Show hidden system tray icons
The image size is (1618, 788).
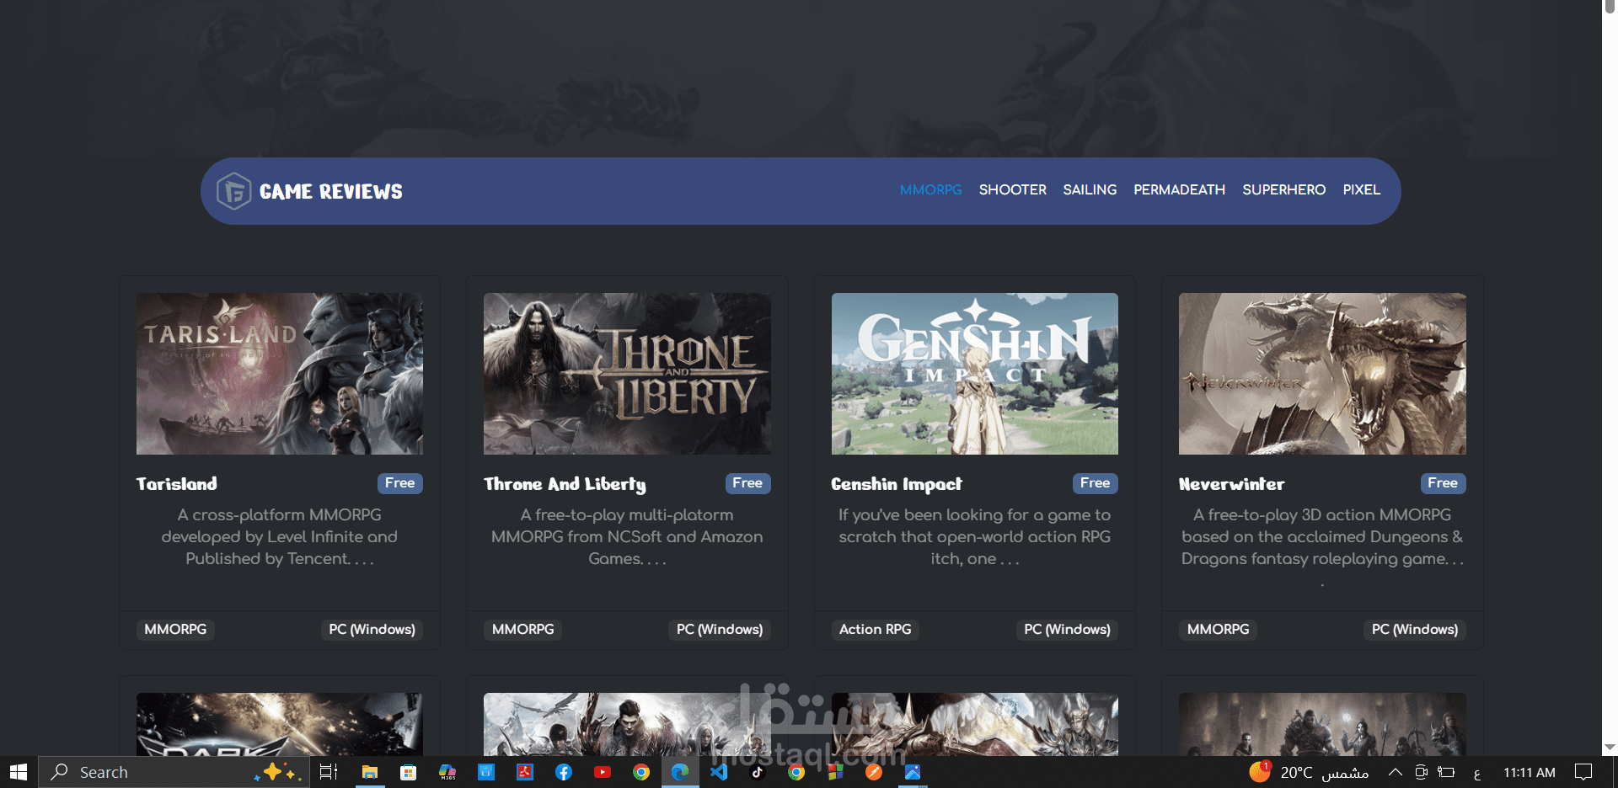point(1396,772)
